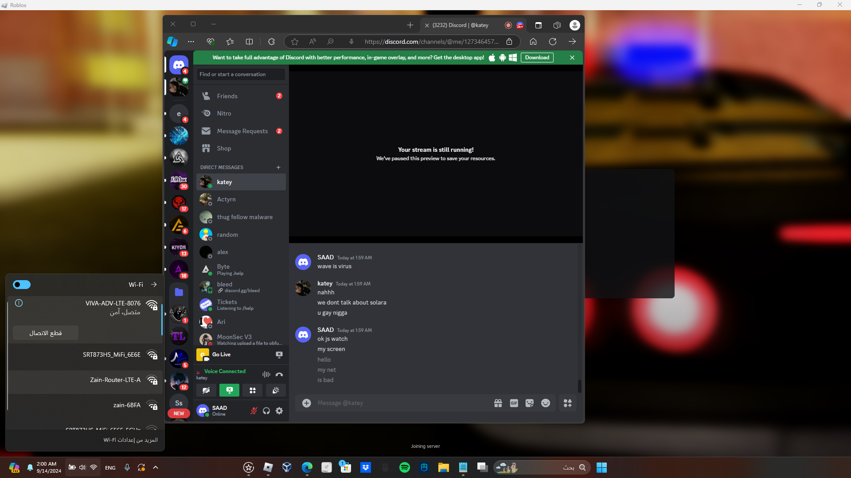The image size is (851, 478).
Task: Open Windows Start menu
Action: [x=601, y=467]
